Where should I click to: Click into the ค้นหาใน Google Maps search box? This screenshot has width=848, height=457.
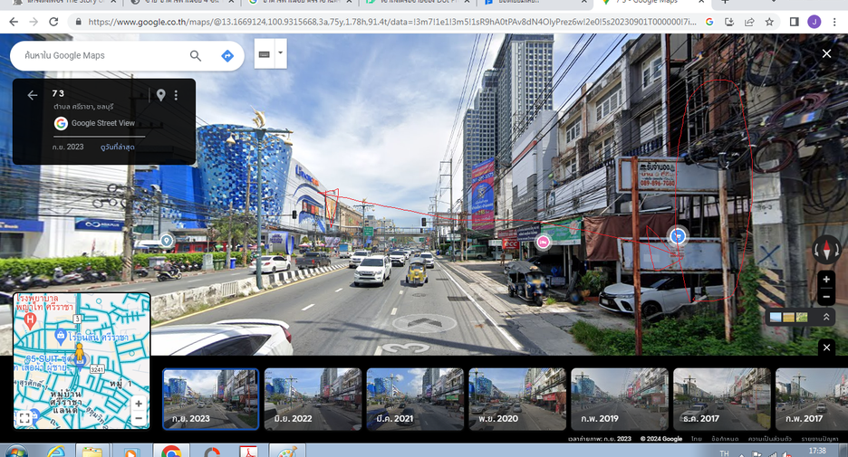[102, 55]
